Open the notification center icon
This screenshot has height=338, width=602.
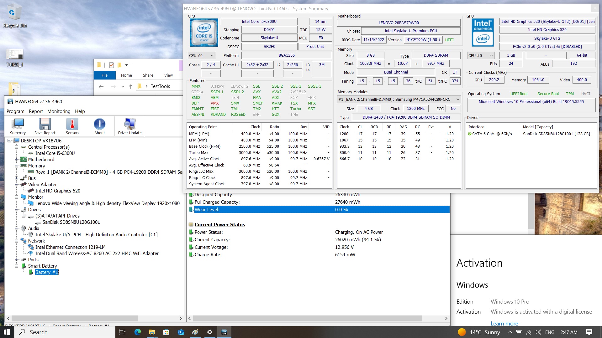pos(589,332)
